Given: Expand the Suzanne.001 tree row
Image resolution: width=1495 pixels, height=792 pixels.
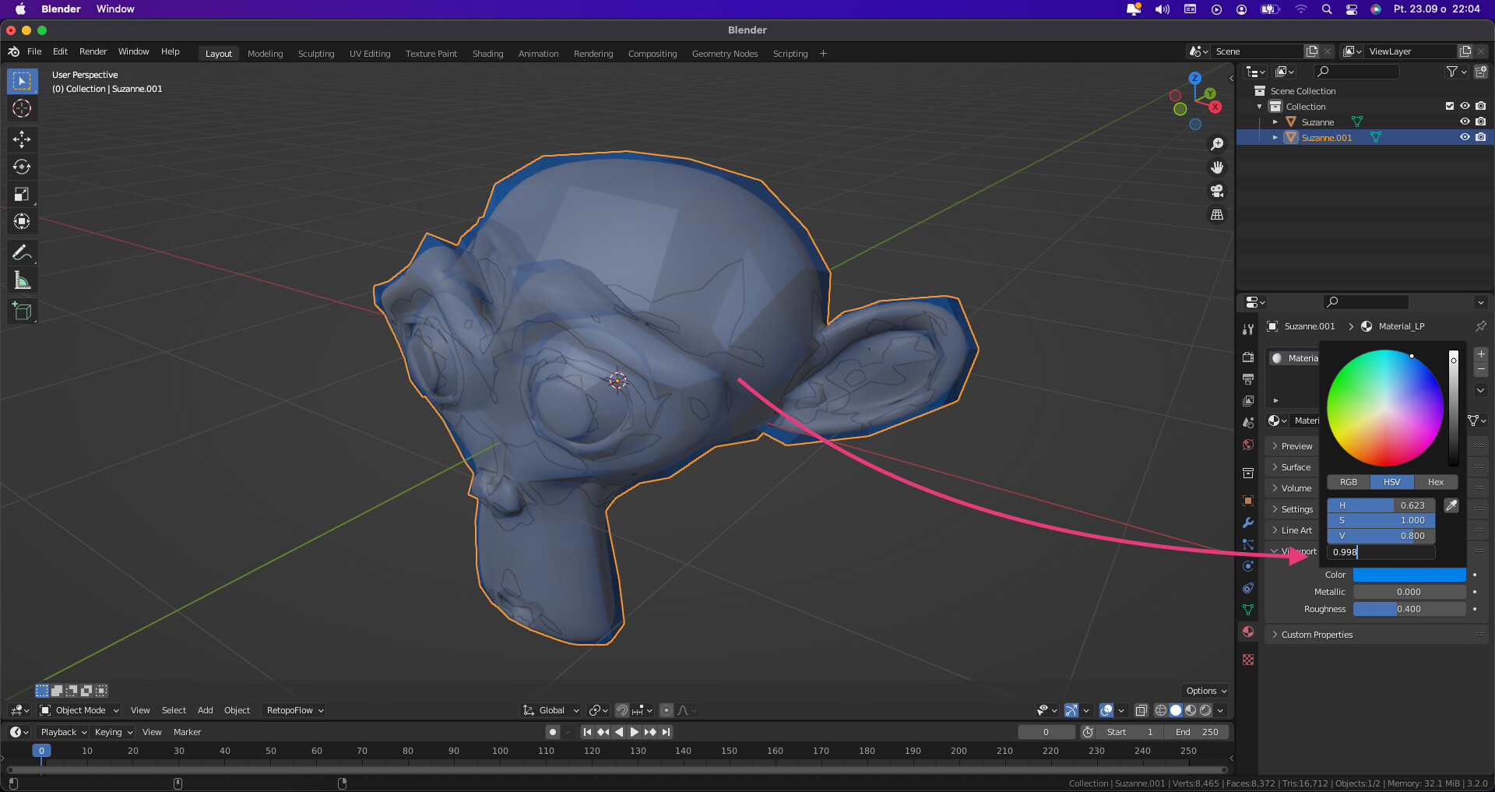Looking at the screenshot, I should point(1275,137).
